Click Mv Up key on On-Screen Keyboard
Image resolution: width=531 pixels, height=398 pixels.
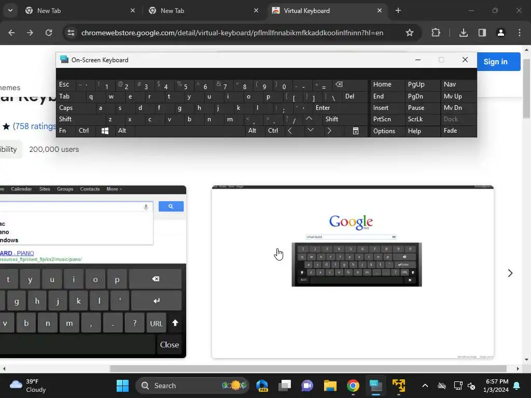tap(458, 96)
